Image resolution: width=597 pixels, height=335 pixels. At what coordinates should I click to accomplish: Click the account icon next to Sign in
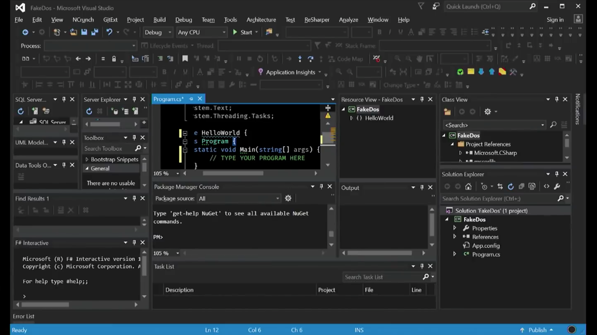tap(577, 19)
